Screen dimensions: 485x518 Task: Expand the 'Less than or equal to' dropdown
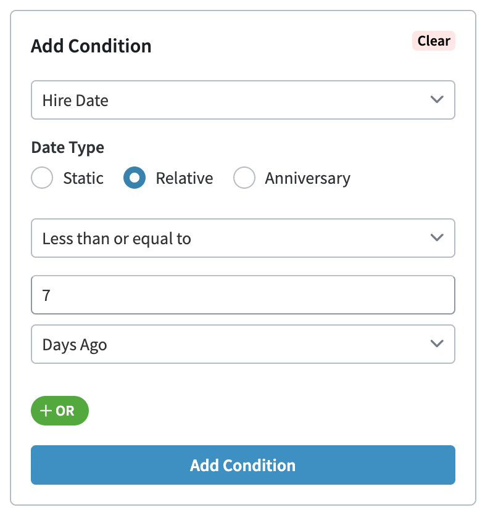243,238
